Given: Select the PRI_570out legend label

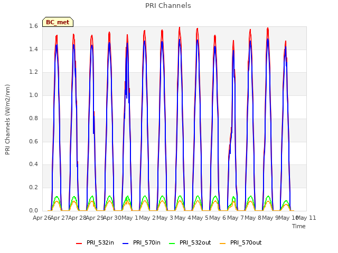Looking at the screenshot, I should point(246,242).
